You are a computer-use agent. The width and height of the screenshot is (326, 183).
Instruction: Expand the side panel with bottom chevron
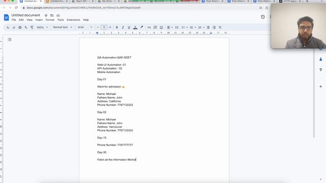pos(320,179)
